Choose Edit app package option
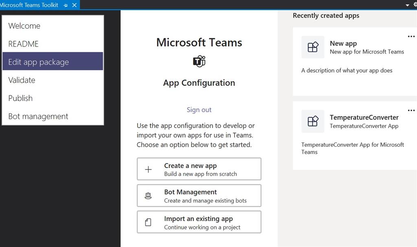The width and height of the screenshot is (417, 247). pos(53,62)
